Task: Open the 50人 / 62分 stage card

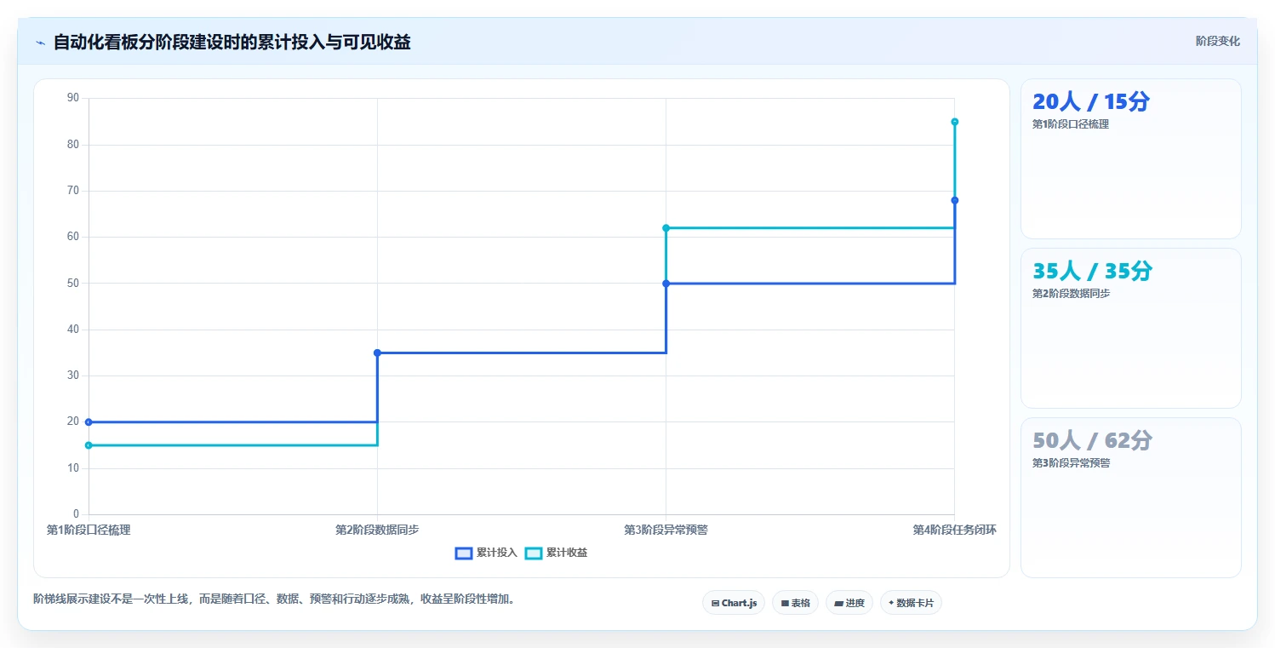Action: pyautogui.click(x=1130, y=497)
